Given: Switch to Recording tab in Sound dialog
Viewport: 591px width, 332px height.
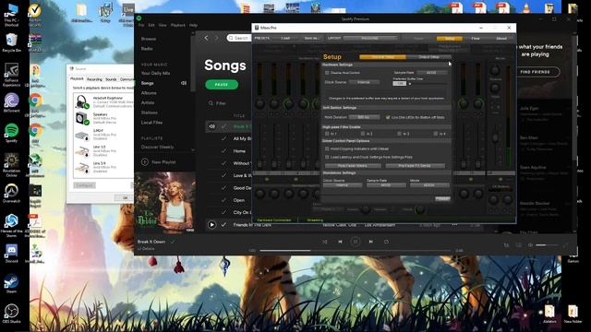Looking at the screenshot, I should click(94, 79).
